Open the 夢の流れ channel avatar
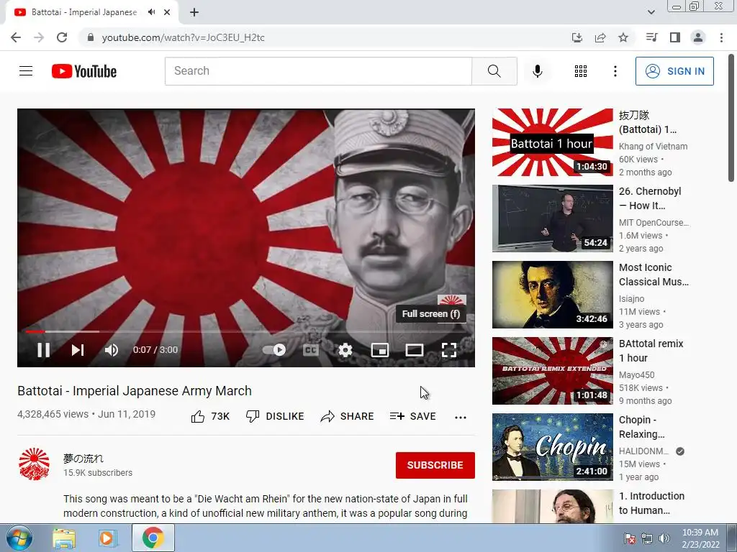The image size is (737, 552). (34, 464)
